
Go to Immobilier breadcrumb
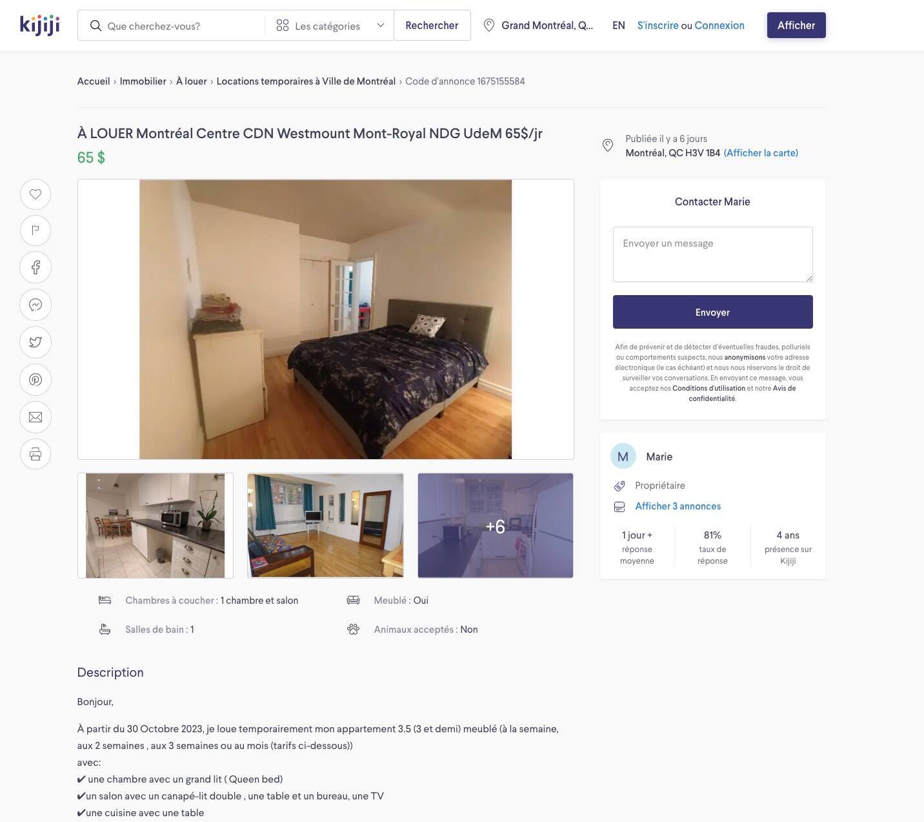(143, 81)
